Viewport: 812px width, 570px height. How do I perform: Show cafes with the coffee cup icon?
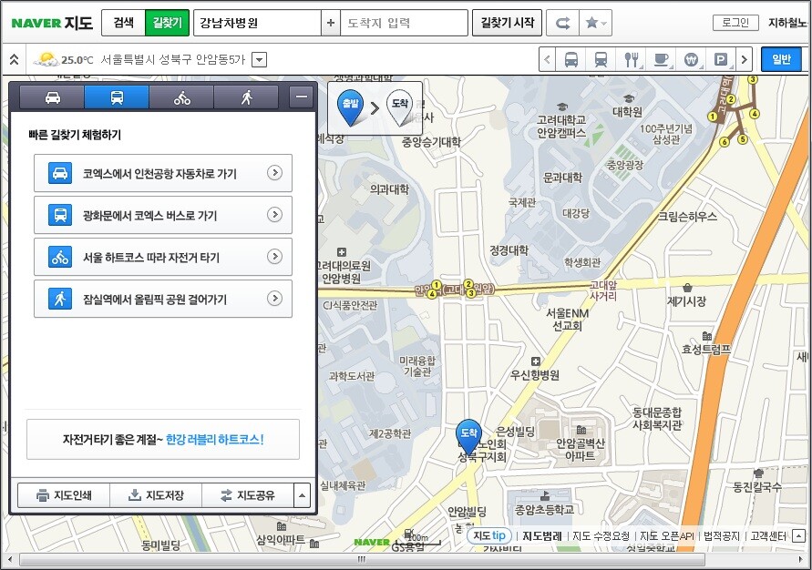[x=661, y=60]
